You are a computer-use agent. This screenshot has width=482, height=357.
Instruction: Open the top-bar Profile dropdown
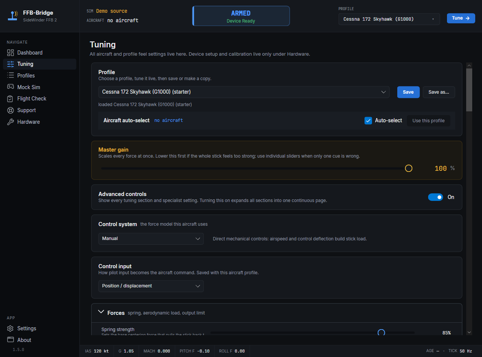click(x=389, y=19)
